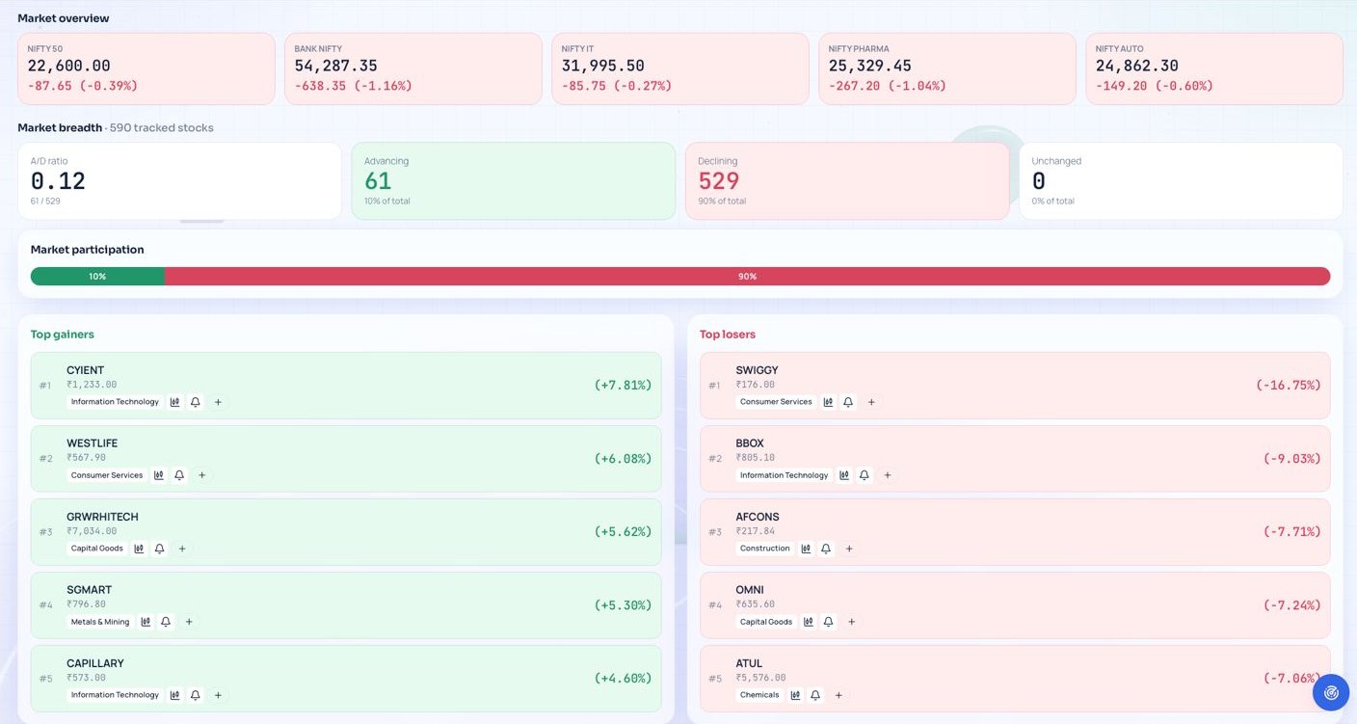Click Information Technology tag on BBOX

click(x=785, y=475)
